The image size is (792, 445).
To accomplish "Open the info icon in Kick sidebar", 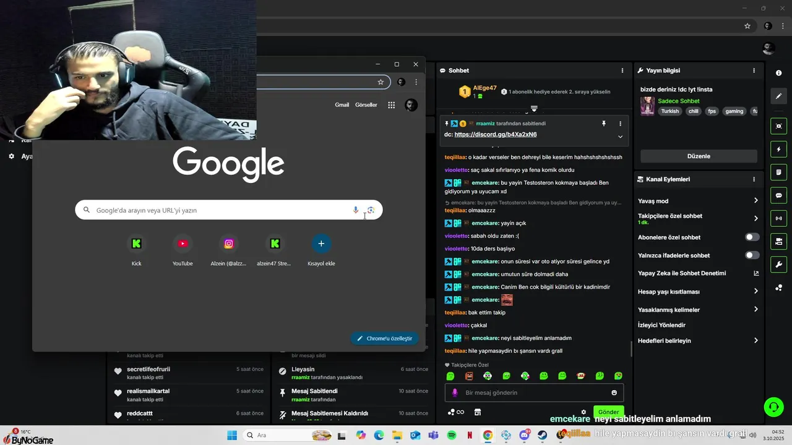I will coord(778,73).
